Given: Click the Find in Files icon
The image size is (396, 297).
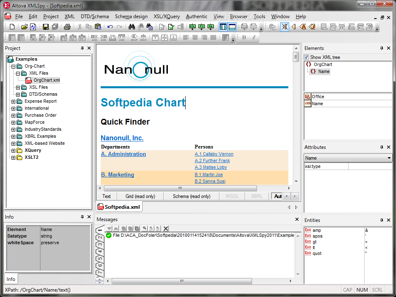Looking at the screenshot, I should pyautogui.click(x=149, y=27).
